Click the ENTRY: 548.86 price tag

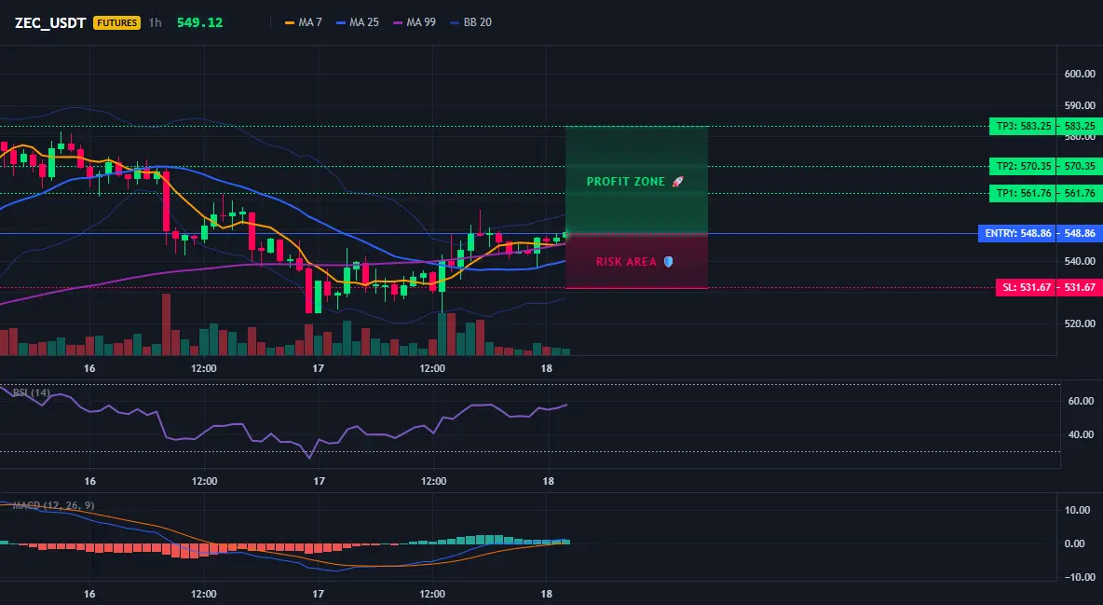(1016, 233)
